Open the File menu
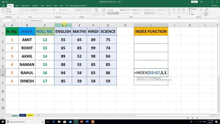 pos(3,6)
